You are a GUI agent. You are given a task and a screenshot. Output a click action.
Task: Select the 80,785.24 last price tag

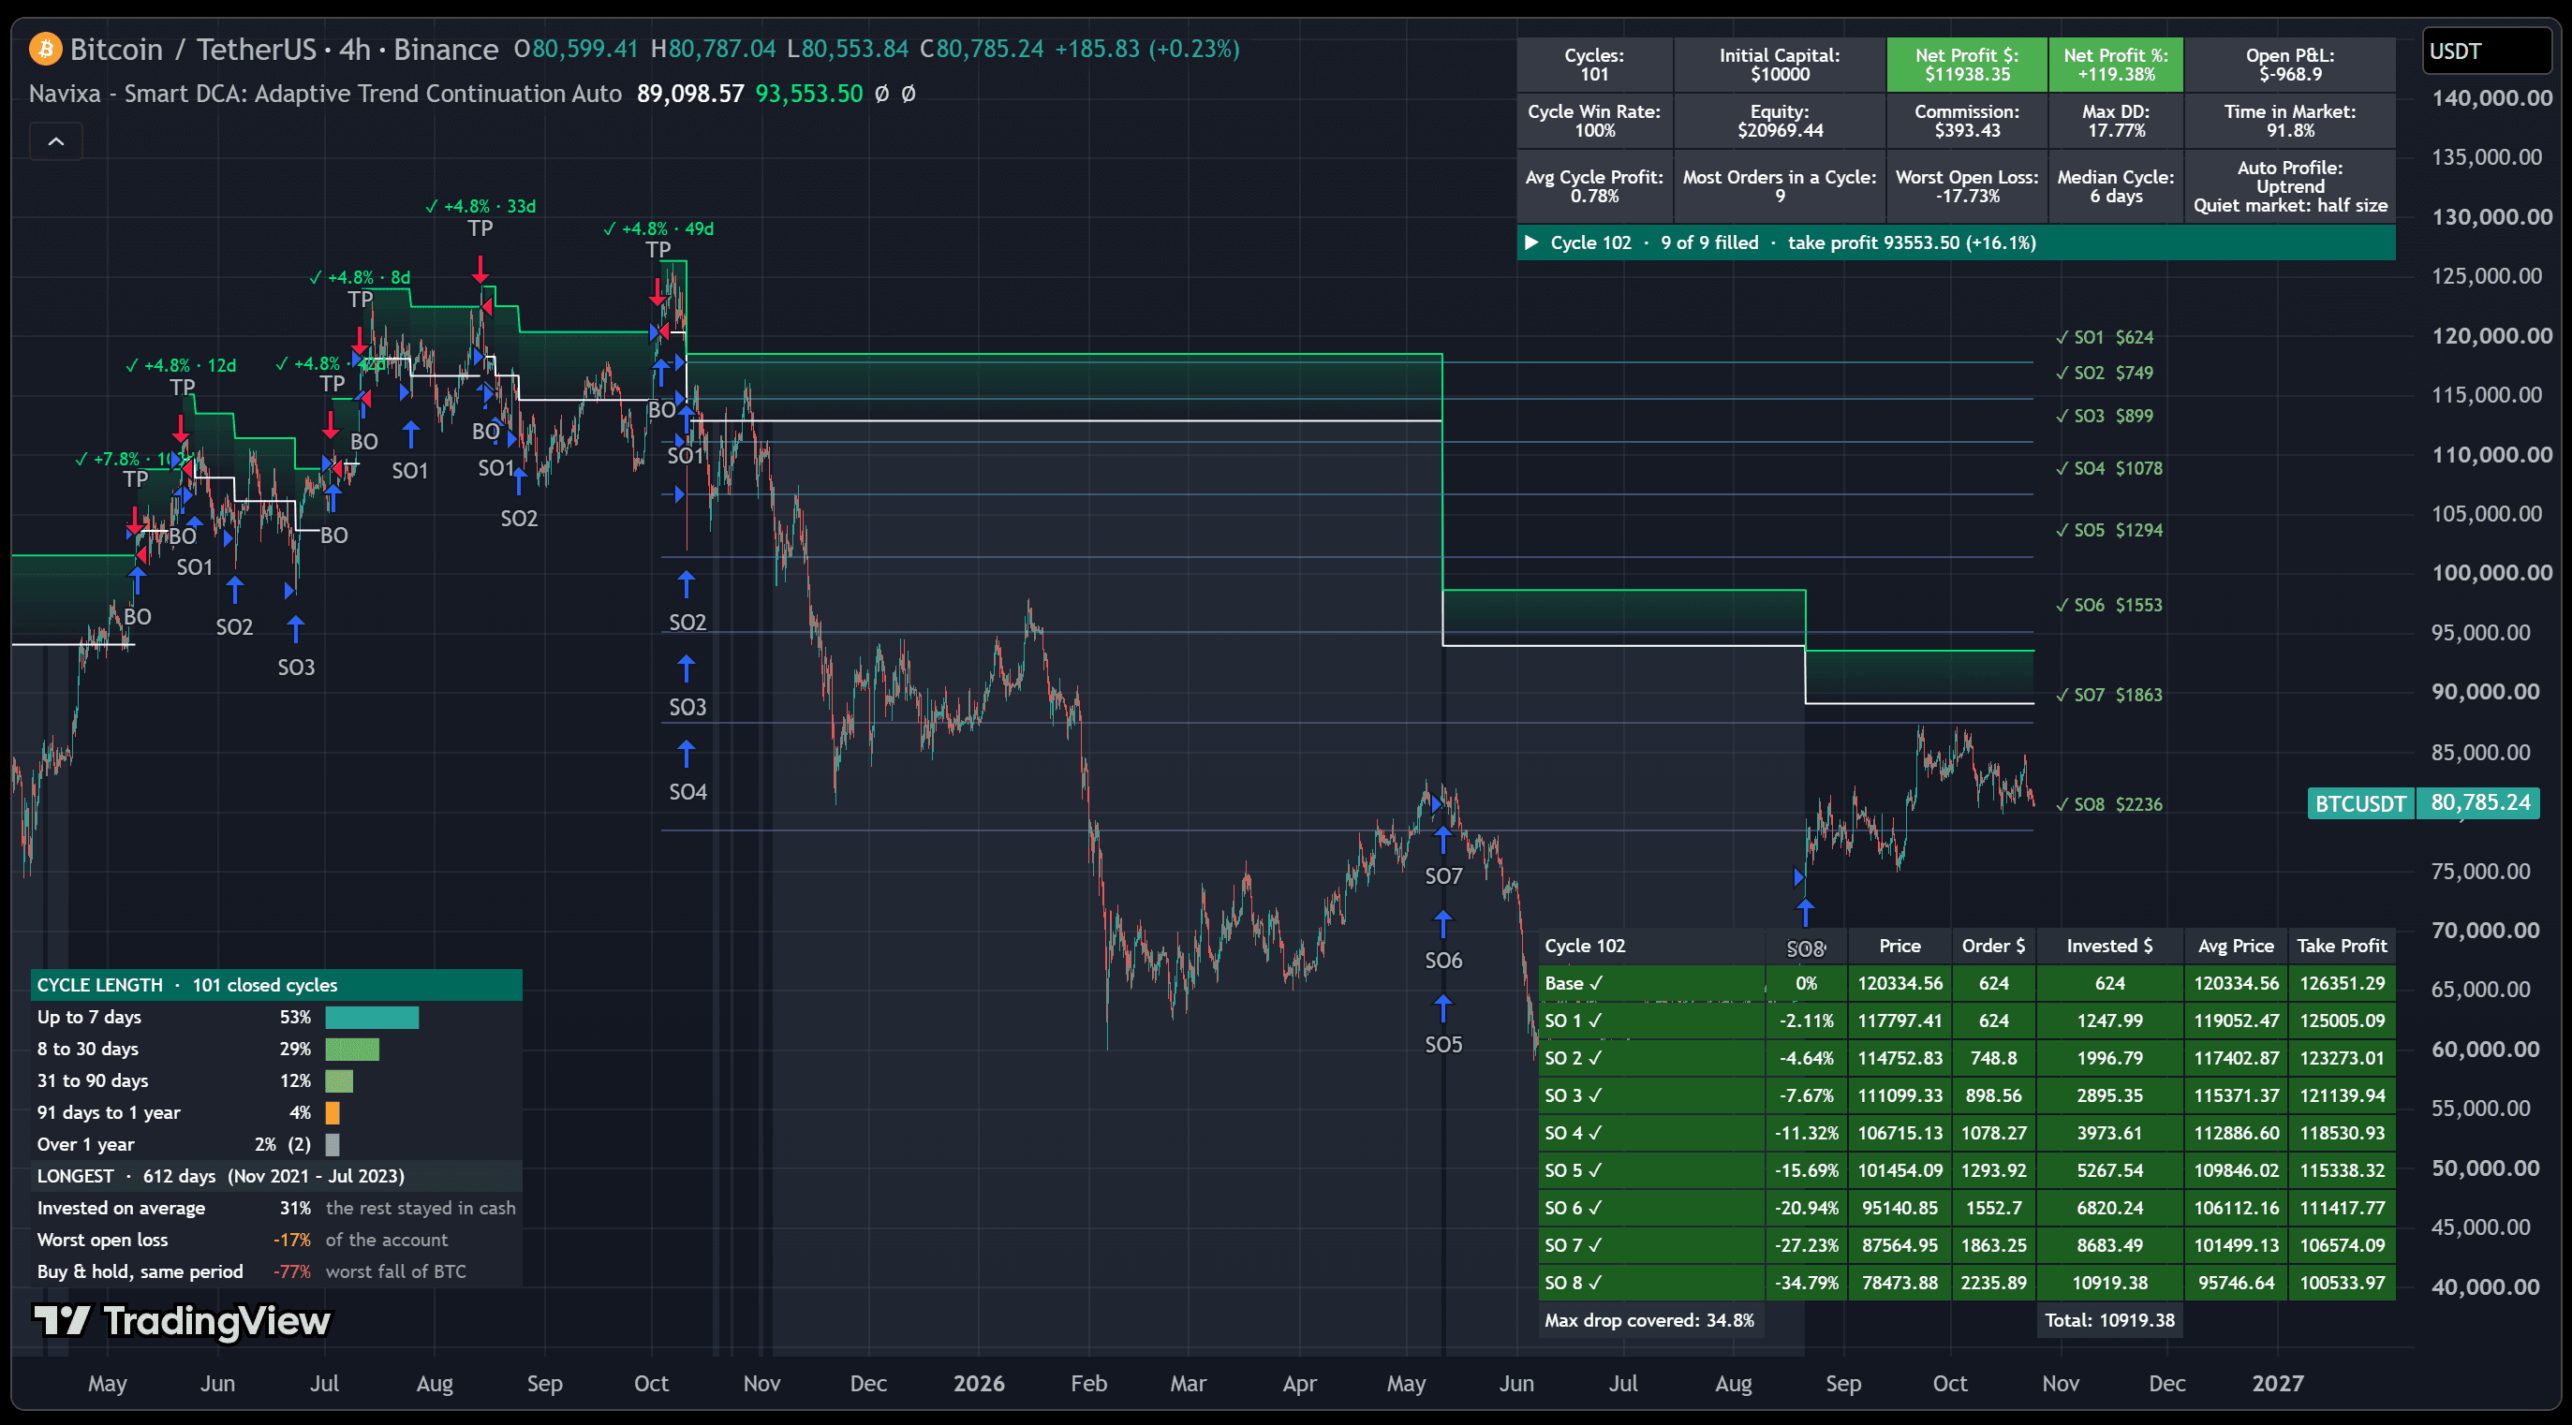[x=2480, y=802]
